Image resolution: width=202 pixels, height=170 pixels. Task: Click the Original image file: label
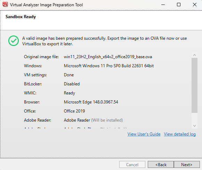point(41,57)
